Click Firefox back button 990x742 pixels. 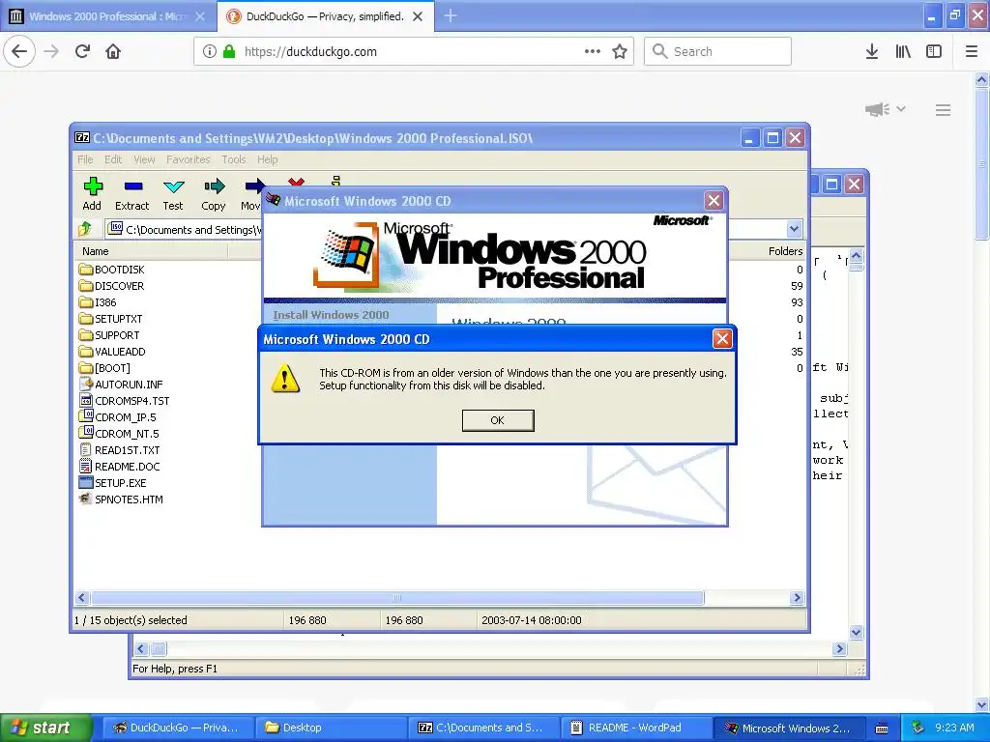click(19, 51)
